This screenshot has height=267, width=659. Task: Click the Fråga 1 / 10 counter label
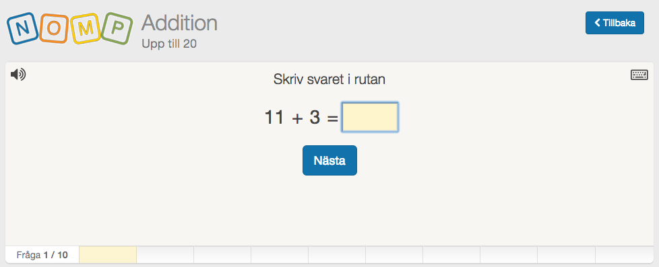pos(42,255)
